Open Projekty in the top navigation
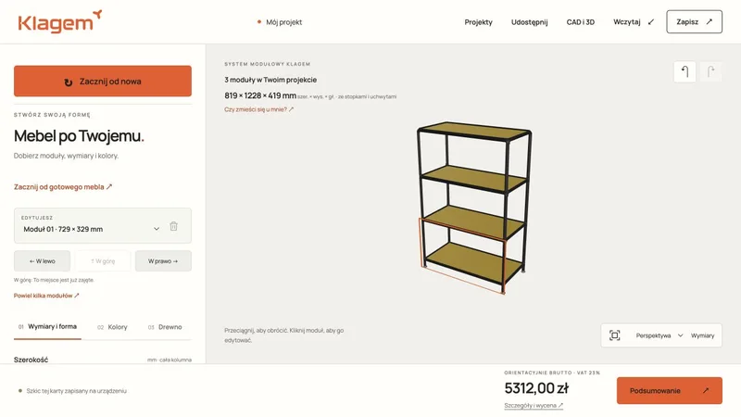 [x=478, y=22]
